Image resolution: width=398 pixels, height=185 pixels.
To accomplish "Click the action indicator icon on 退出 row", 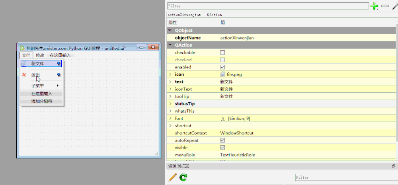I will [59, 75].
